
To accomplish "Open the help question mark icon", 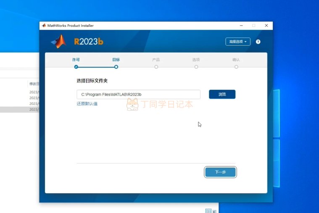I will pos(258,42).
